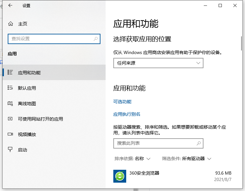Click the 可使用网站打开的应用 icon

click(x=10, y=119)
